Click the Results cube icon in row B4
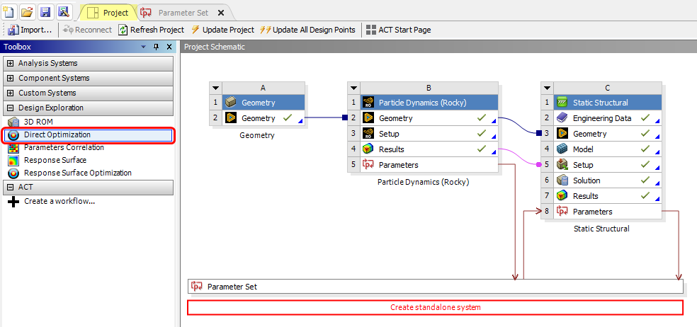The width and height of the screenshot is (697, 327). (368, 149)
